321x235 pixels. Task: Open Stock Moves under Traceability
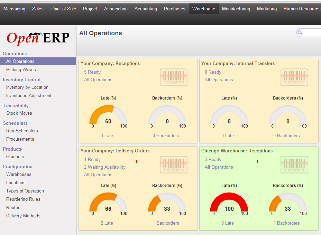(19, 113)
